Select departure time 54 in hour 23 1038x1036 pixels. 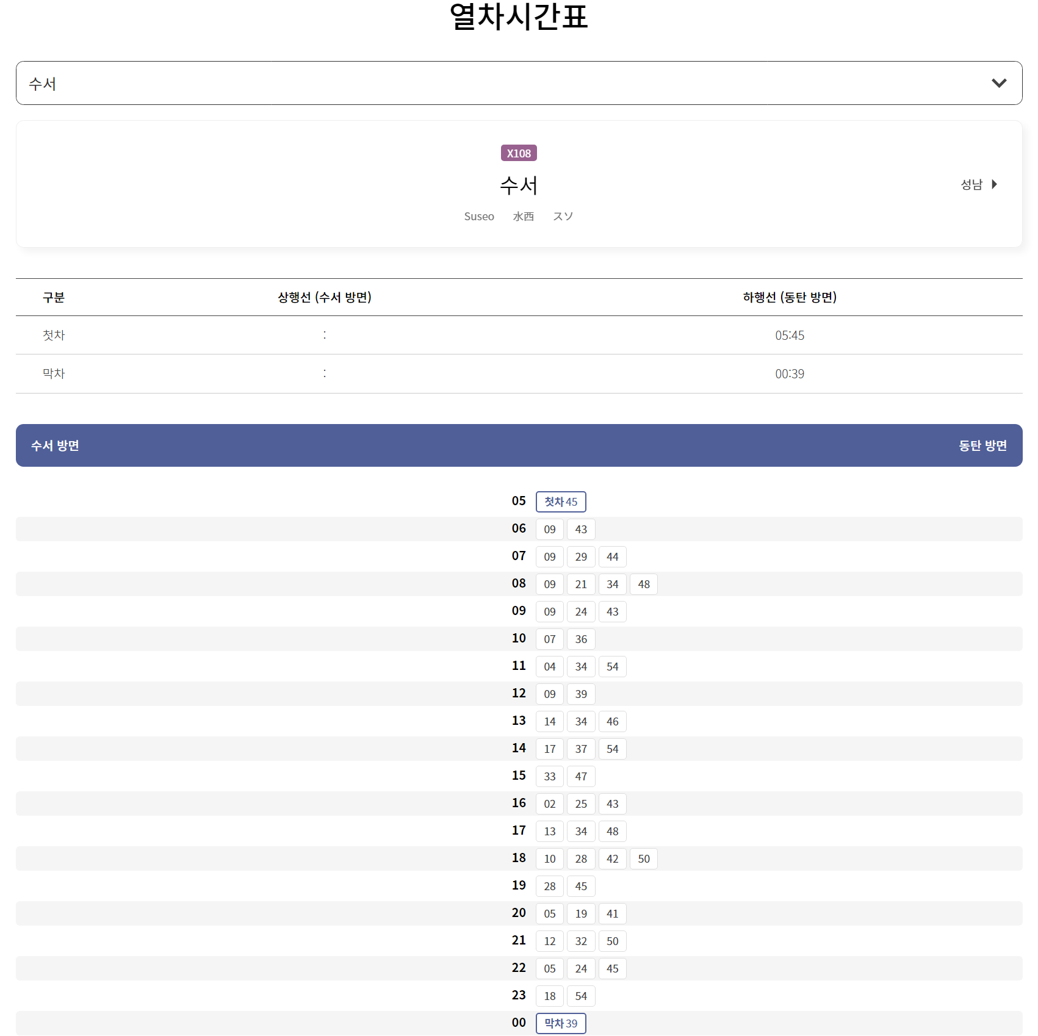(x=581, y=996)
